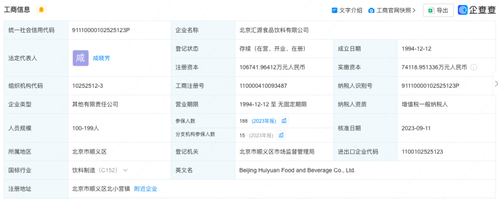Click the (2023年报) link beside 188
The height and width of the screenshot is (199, 498).
(x=264, y=121)
